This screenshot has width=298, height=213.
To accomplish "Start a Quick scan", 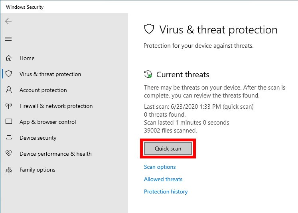I will 168,149.
